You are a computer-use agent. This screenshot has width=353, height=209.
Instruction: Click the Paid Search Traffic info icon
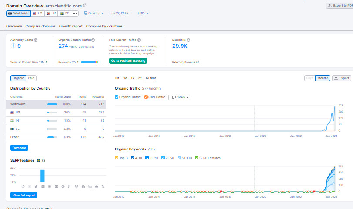coord(139,40)
